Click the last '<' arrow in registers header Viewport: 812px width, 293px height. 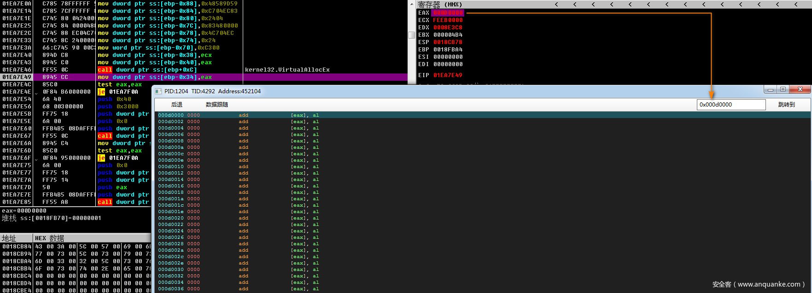pos(796,5)
